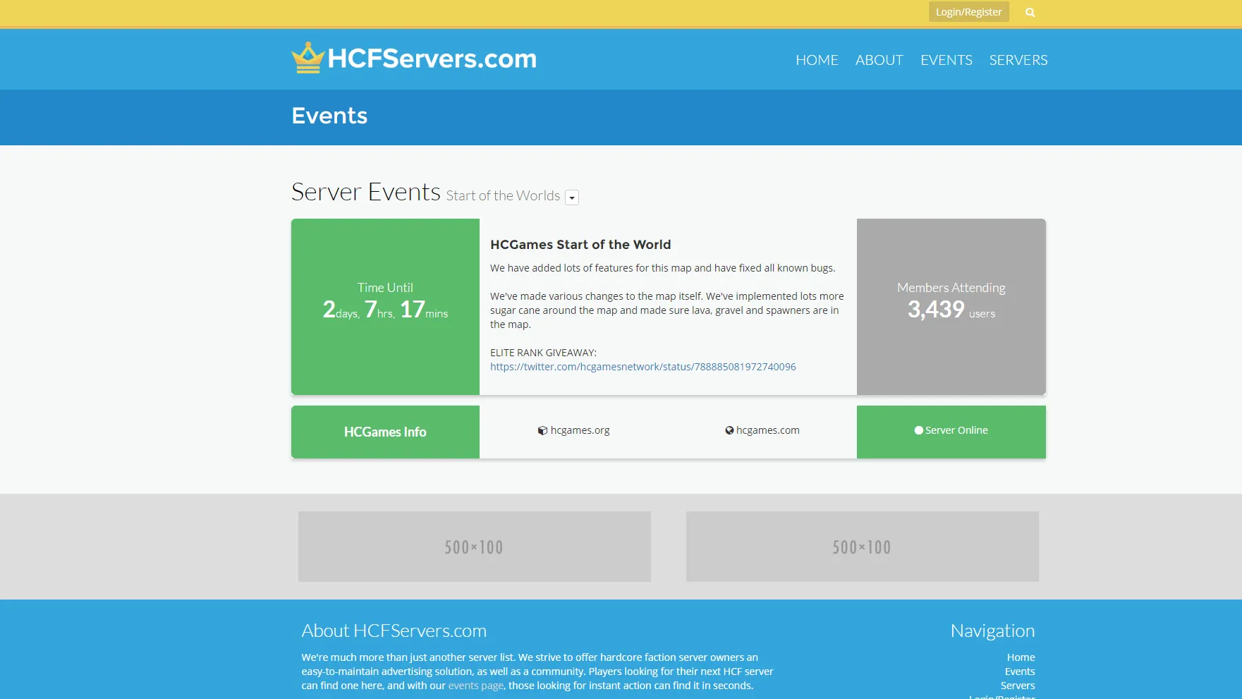1242x699 pixels.
Task: Click the Server Online status tile
Action: [951, 432]
